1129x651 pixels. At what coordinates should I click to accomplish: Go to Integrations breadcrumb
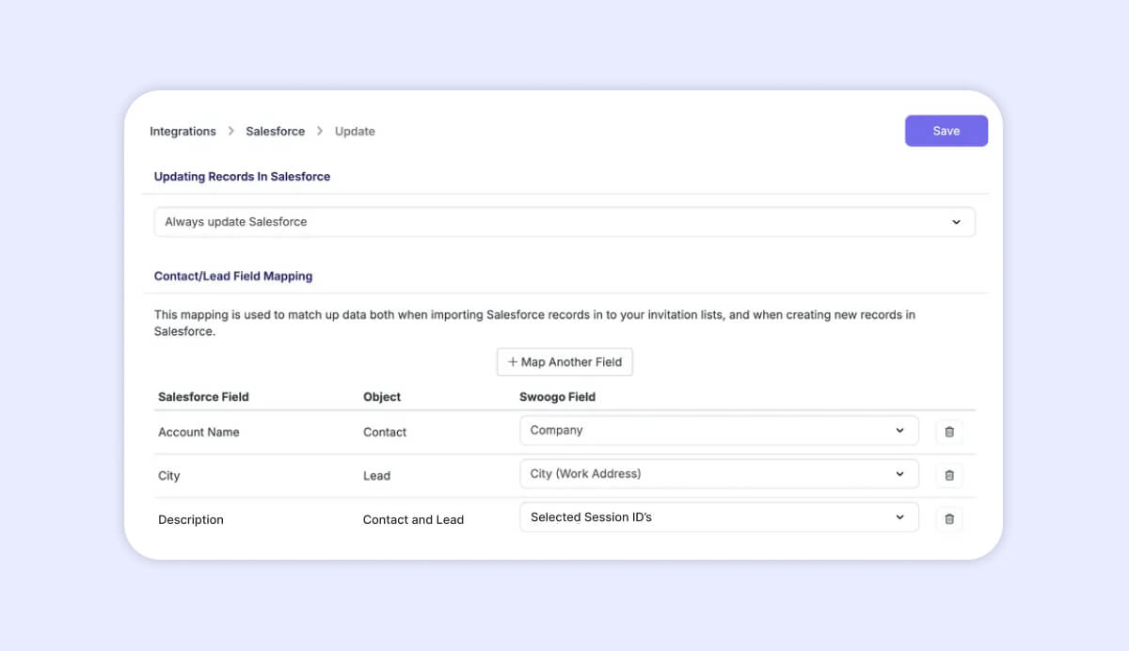point(183,132)
